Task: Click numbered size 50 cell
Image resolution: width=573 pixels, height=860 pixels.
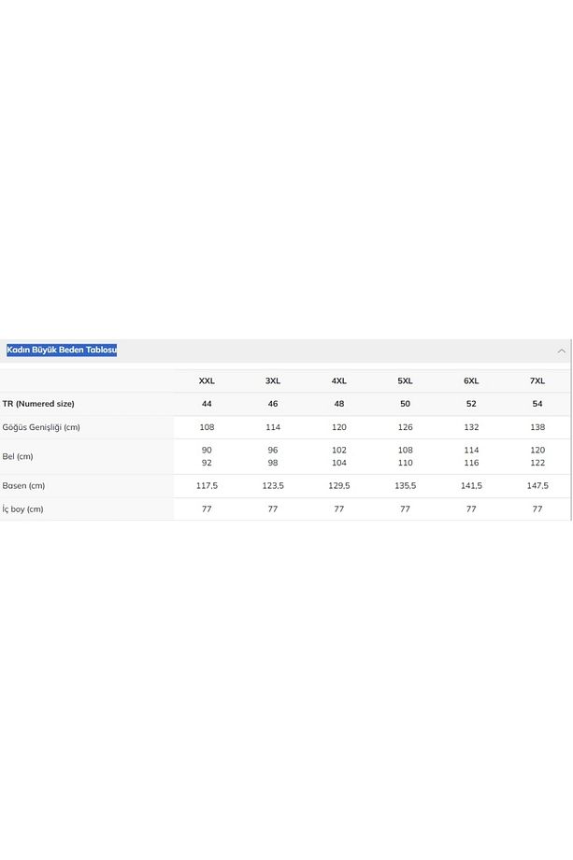Action: pyautogui.click(x=405, y=404)
